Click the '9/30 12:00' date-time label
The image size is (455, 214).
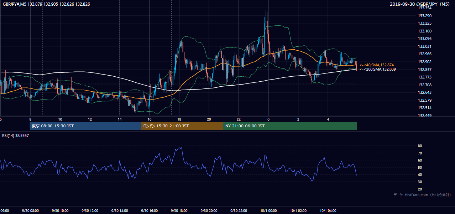[90, 211]
